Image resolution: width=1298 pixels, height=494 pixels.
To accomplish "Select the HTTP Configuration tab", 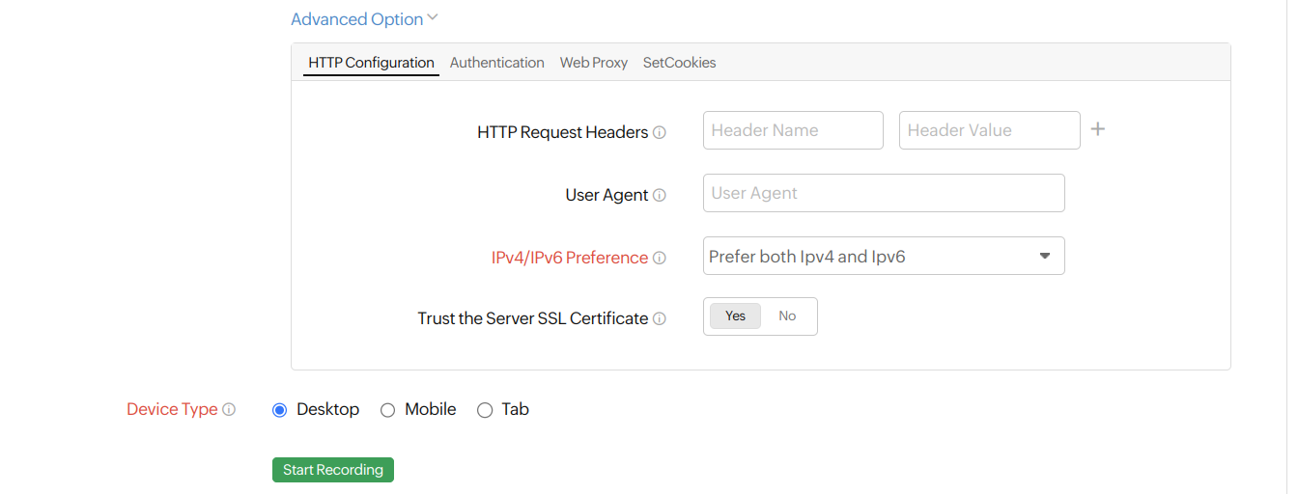I will coord(371,63).
